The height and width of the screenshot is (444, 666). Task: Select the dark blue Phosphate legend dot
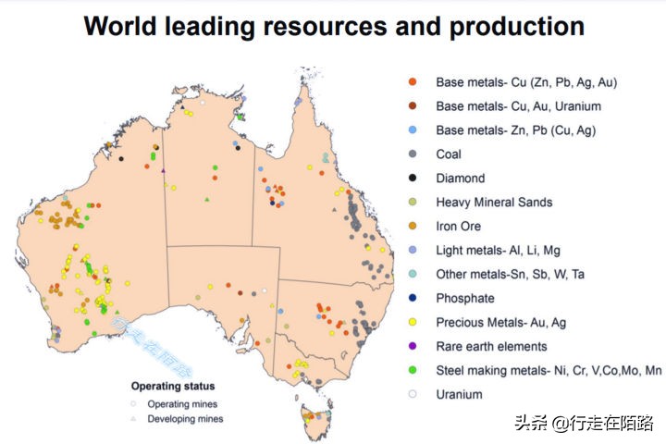(413, 299)
